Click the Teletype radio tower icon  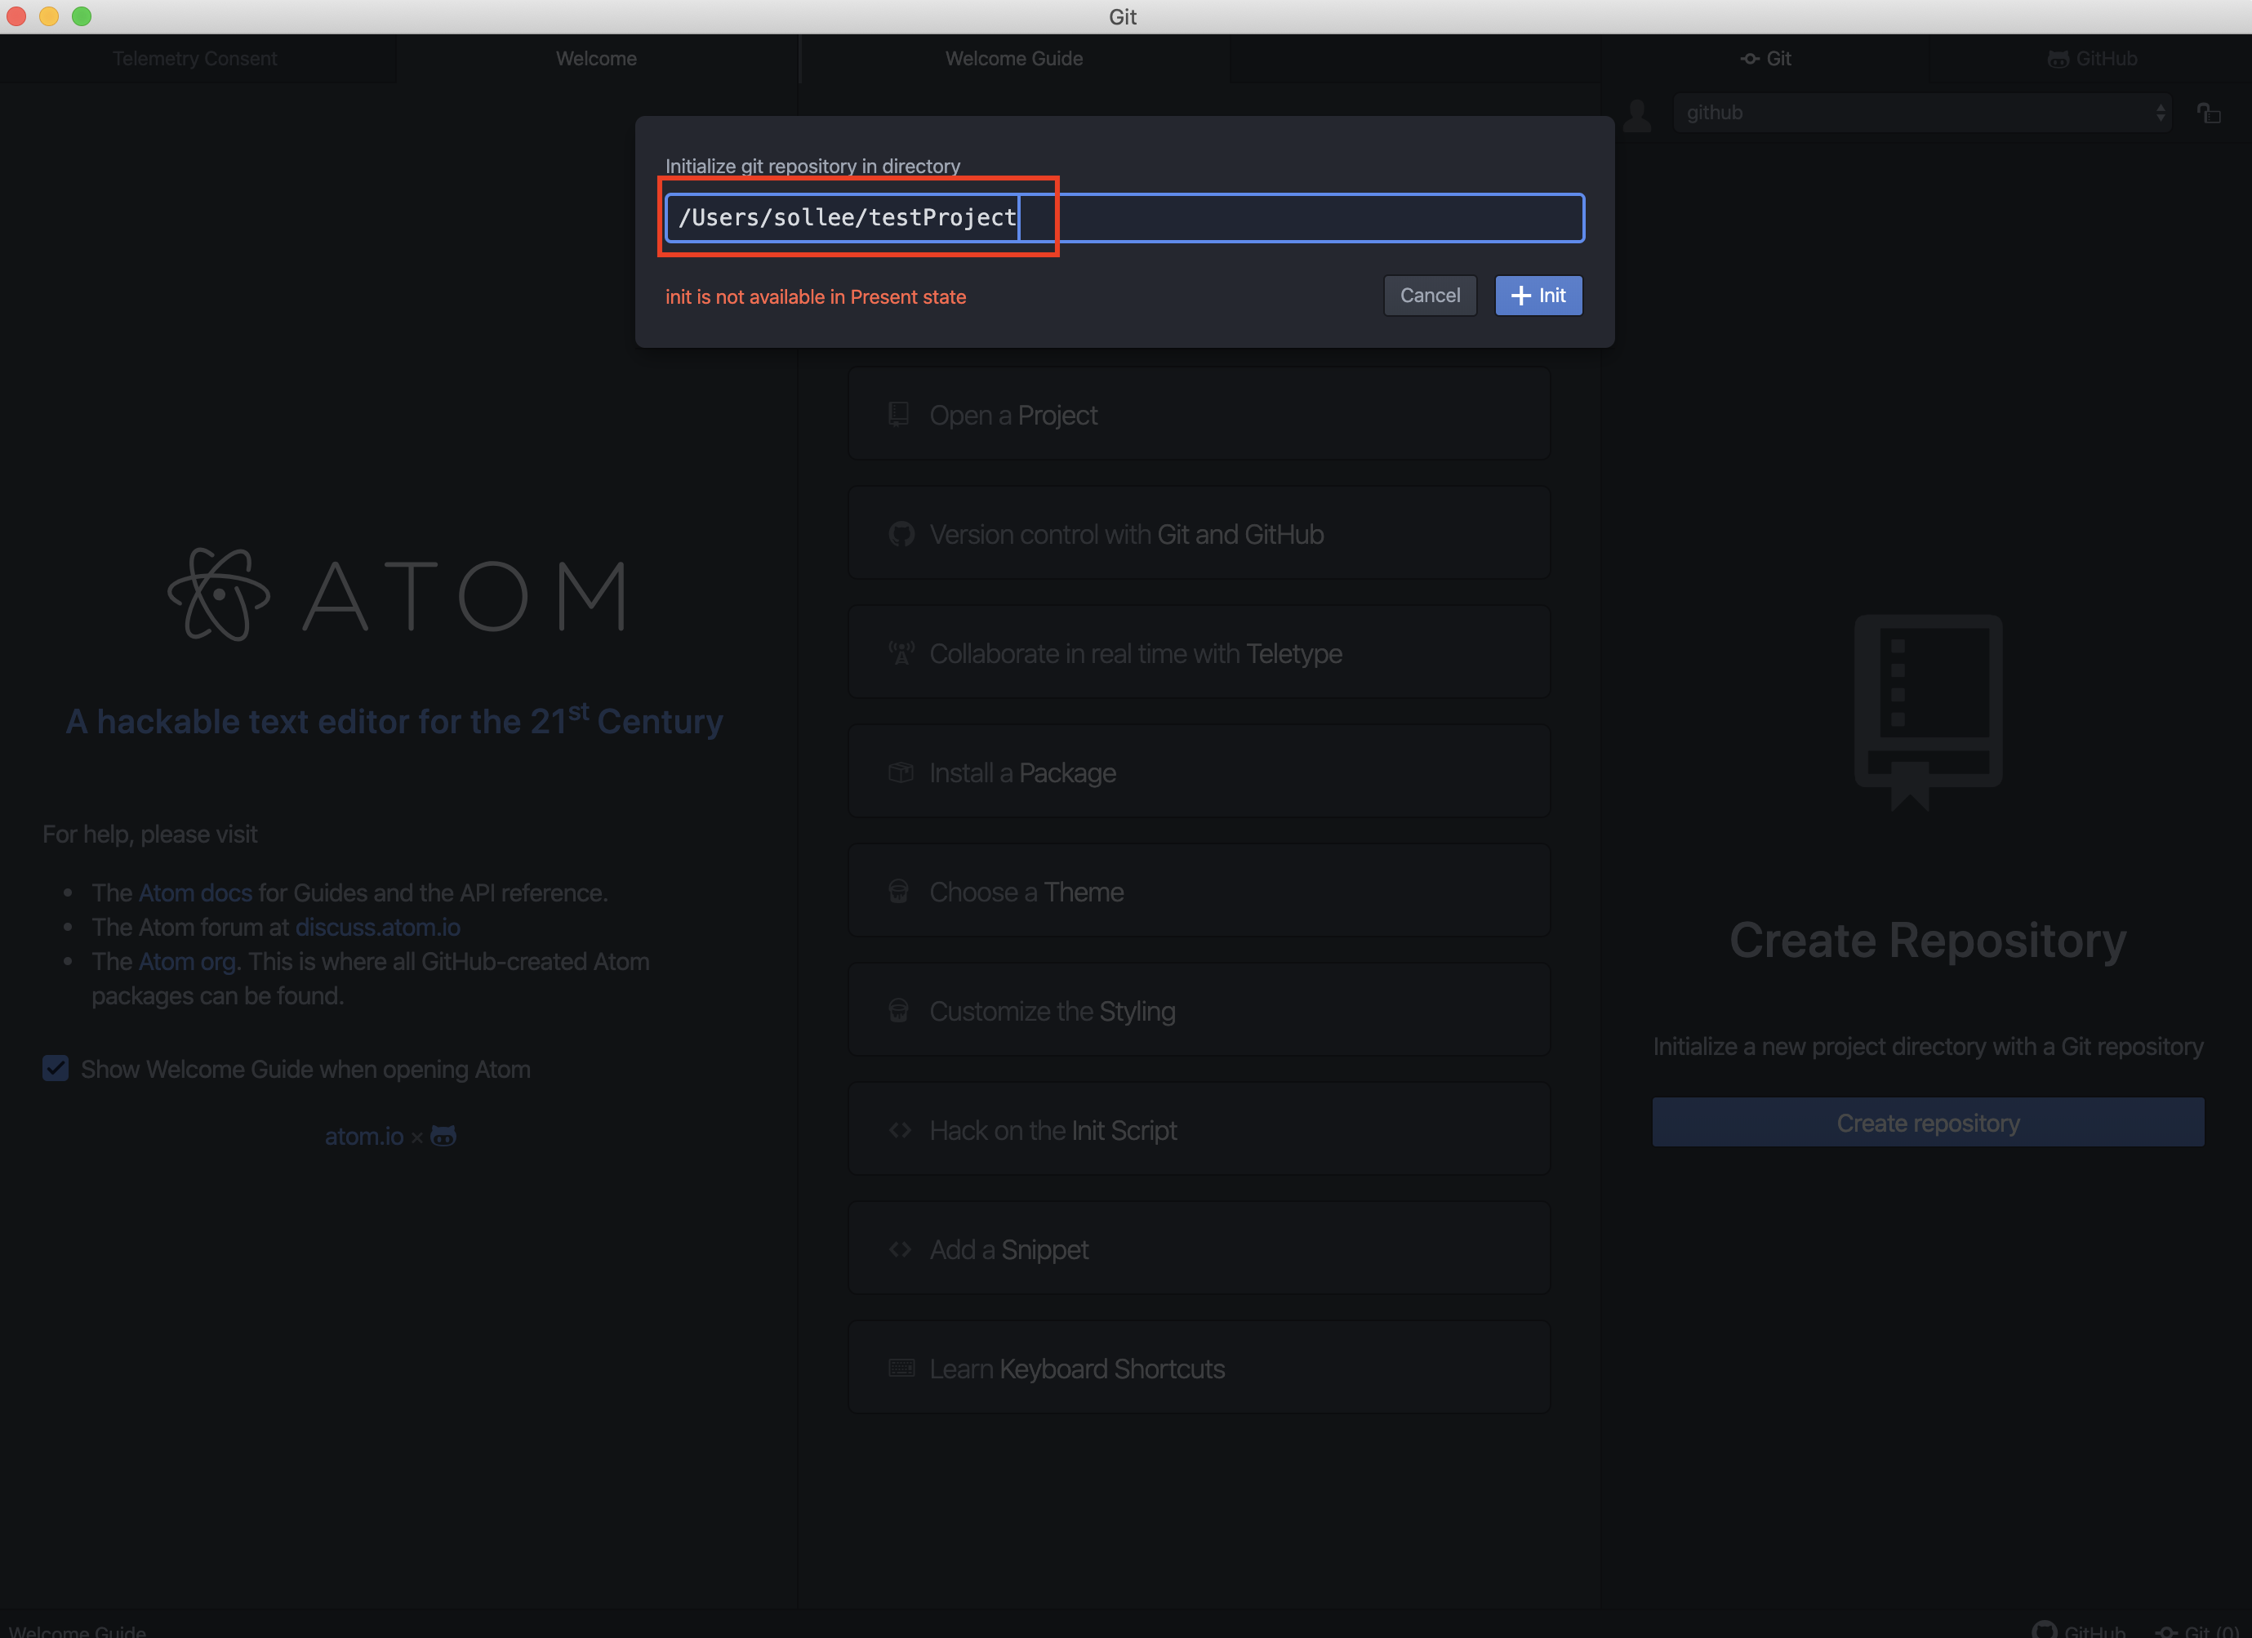click(x=901, y=653)
